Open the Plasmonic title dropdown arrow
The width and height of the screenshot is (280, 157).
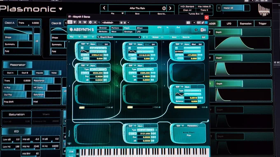point(61,9)
